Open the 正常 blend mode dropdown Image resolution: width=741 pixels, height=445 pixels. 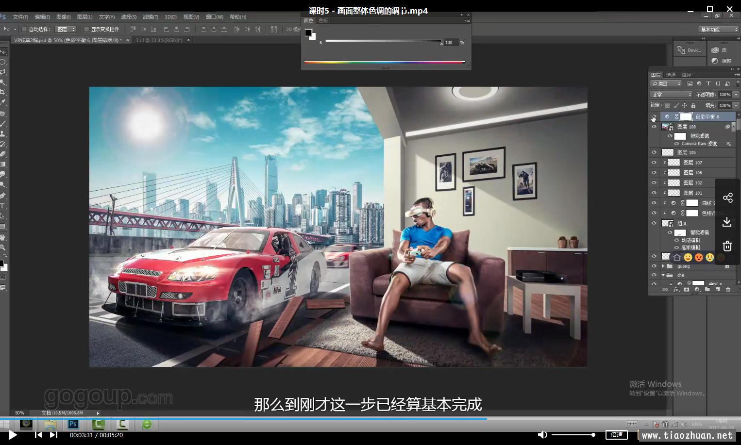pyautogui.click(x=671, y=95)
